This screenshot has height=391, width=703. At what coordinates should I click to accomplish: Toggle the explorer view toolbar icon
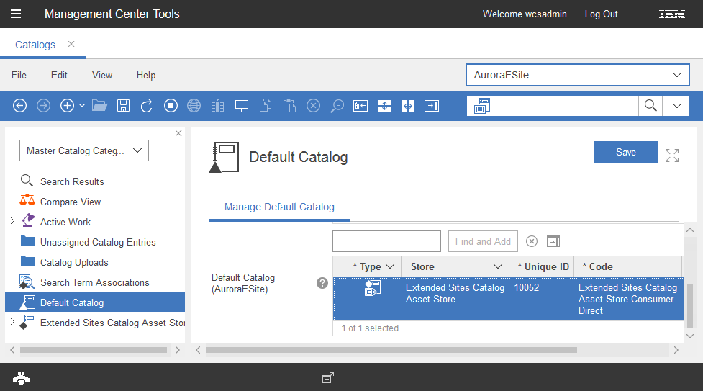(x=360, y=106)
